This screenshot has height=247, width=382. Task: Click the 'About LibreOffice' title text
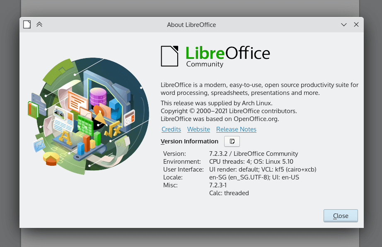click(x=191, y=25)
